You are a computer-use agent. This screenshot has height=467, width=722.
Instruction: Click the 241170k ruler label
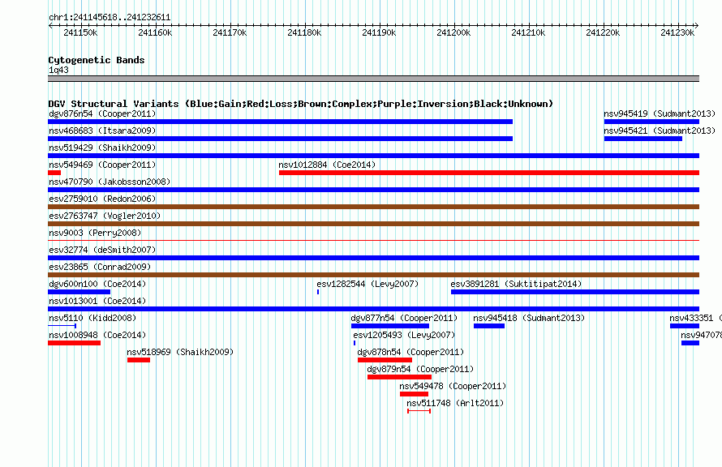230,32
